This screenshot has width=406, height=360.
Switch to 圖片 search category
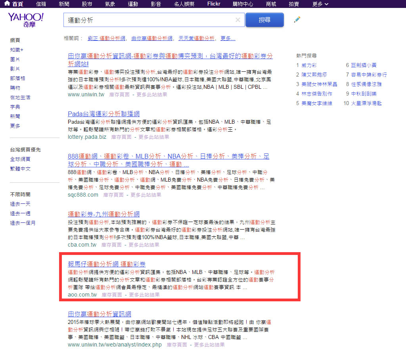15,59
